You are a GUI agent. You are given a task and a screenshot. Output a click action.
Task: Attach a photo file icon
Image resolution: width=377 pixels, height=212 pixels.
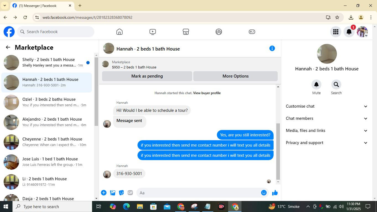pyautogui.click(x=113, y=193)
